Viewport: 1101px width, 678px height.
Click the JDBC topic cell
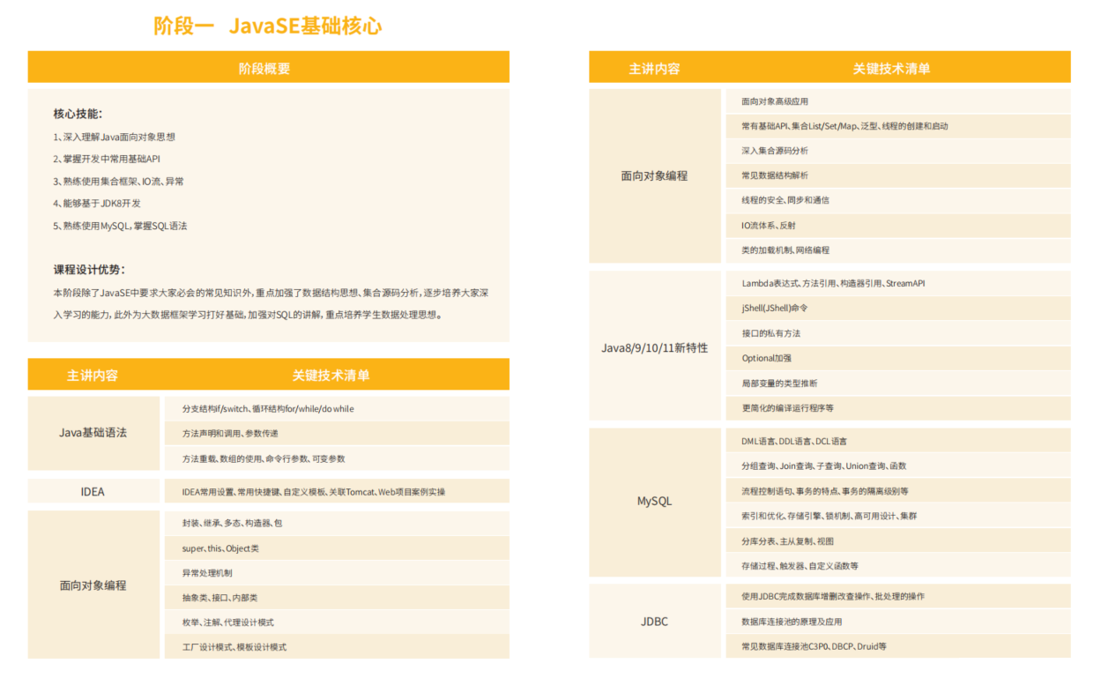[654, 622]
